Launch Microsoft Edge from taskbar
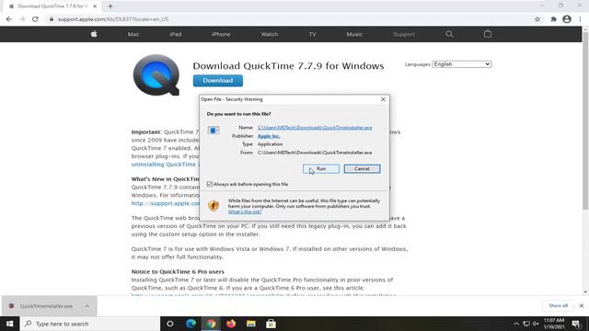 point(191,324)
